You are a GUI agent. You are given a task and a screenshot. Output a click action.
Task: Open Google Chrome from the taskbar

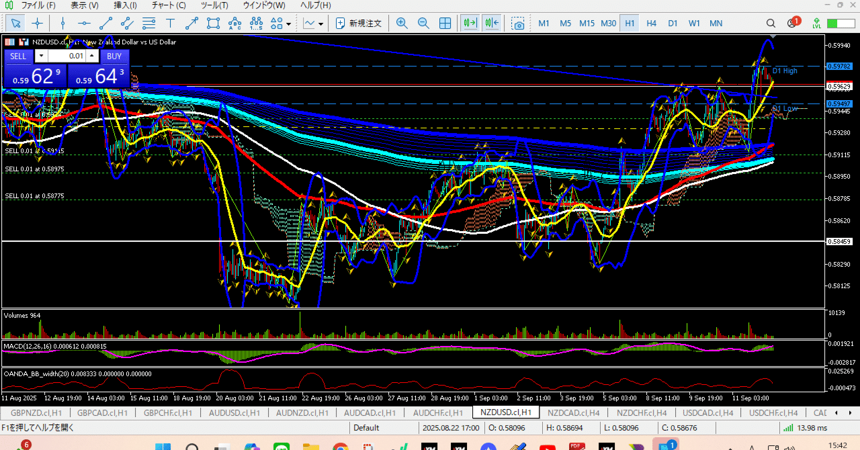341,445
